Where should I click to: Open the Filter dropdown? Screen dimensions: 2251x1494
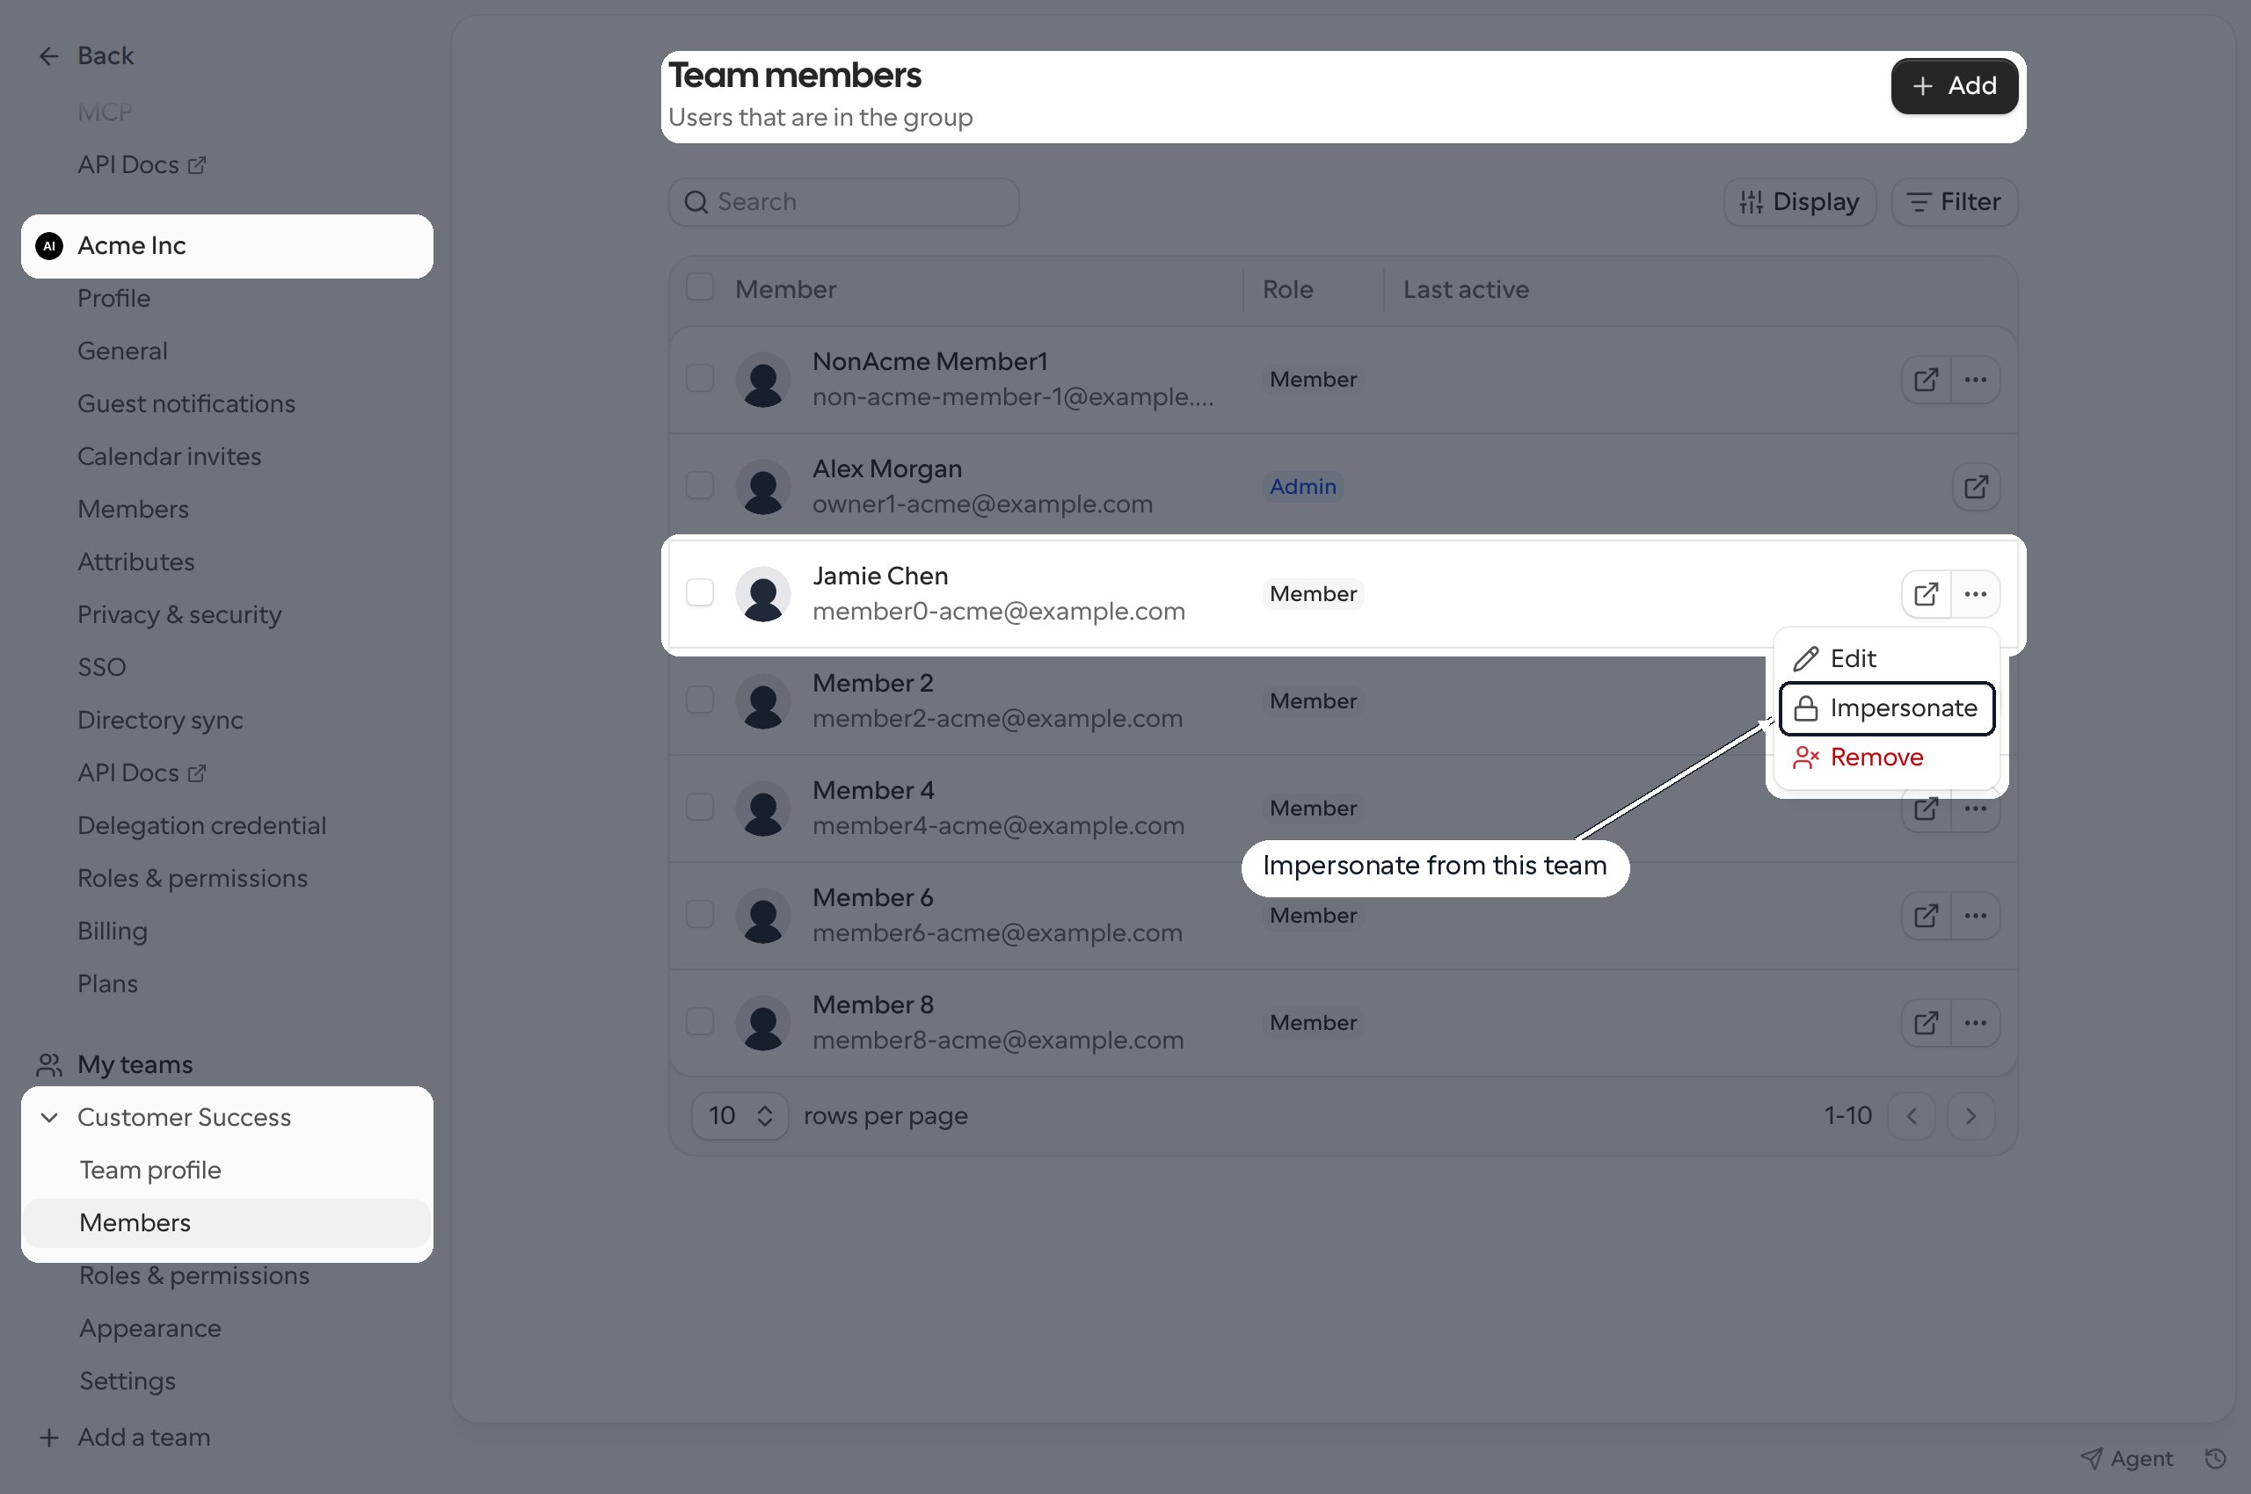point(1954,202)
